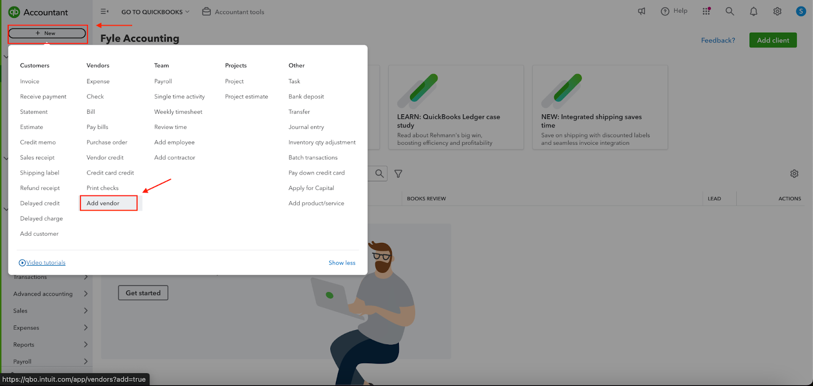Choose Receive payment under Customers
The width and height of the screenshot is (813, 386).
click(43, 96)
